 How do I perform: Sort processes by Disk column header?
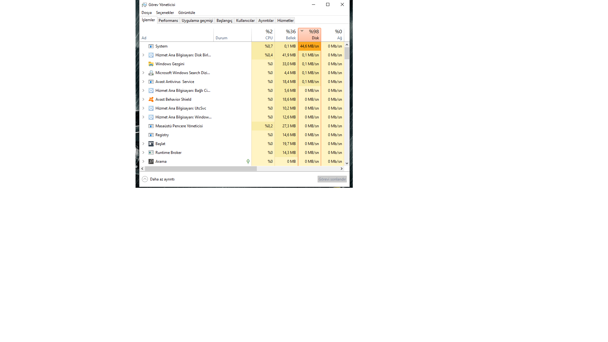[309, 35]
